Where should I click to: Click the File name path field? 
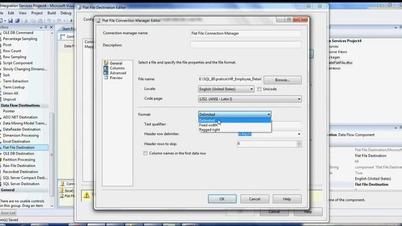[x=230, y=79]
